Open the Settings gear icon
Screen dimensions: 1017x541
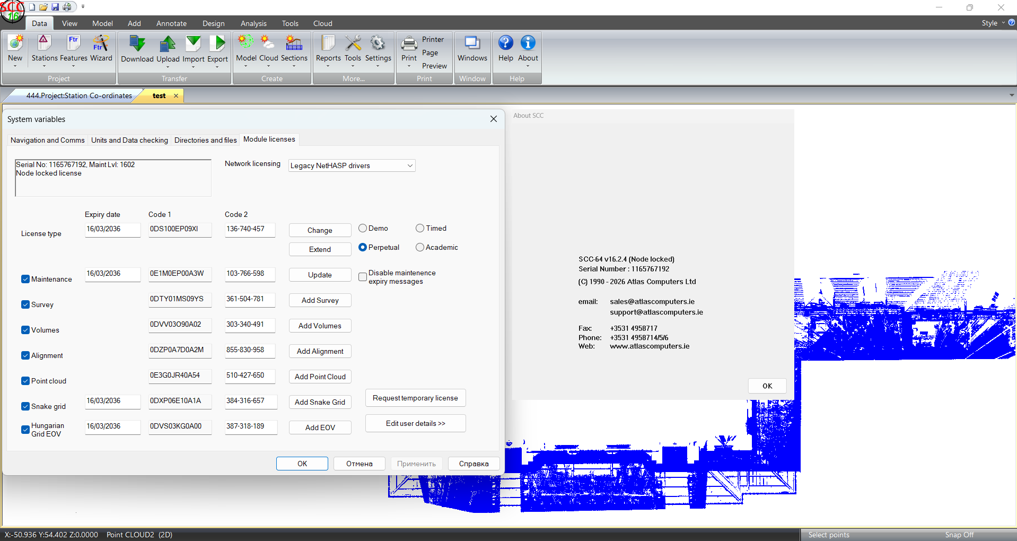pyautogui.click(x=378, y=43)
